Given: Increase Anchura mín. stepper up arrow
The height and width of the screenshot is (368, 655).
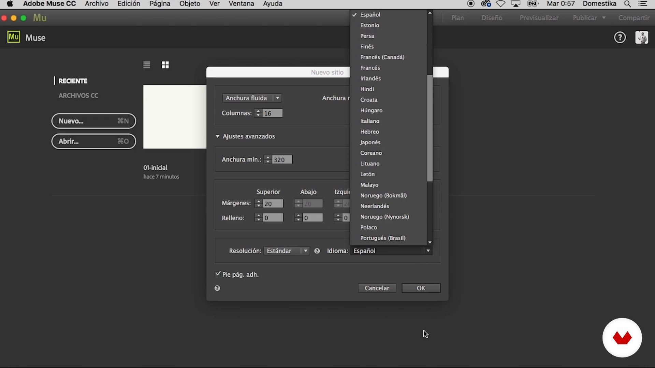Looking at the screenshot, I should pos(268,157).
